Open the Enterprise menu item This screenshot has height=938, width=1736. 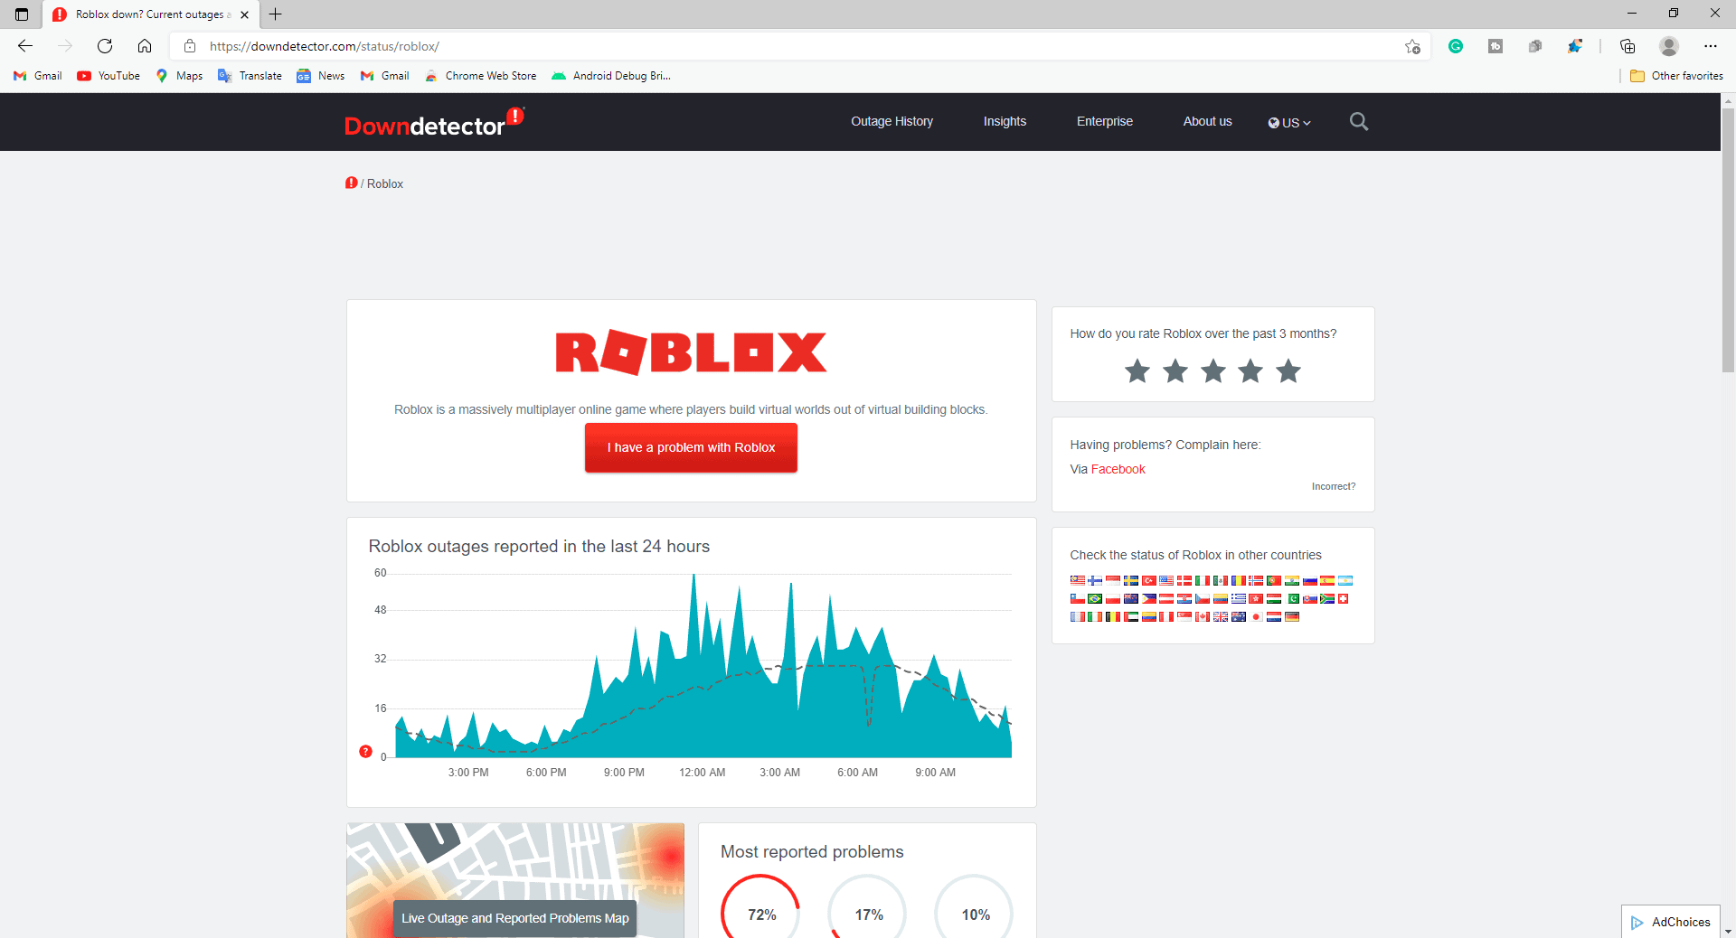coord(1104,121)
